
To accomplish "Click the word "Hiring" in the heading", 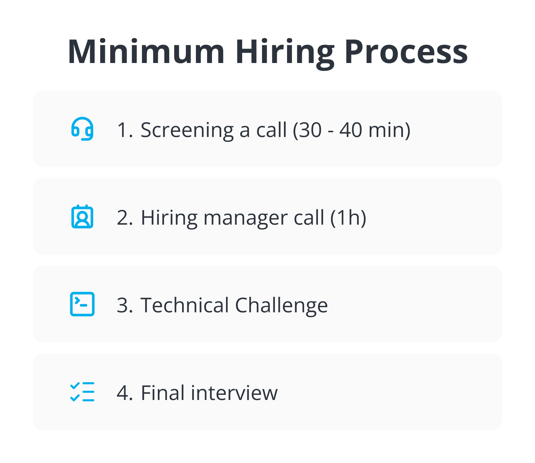I will 284,52.
